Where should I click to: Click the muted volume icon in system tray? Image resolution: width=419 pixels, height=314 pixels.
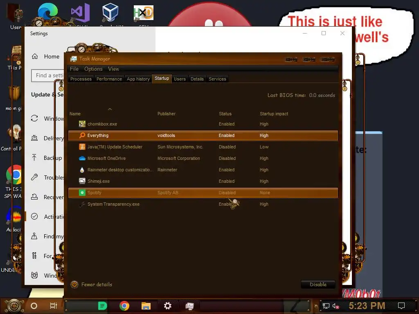336,306
